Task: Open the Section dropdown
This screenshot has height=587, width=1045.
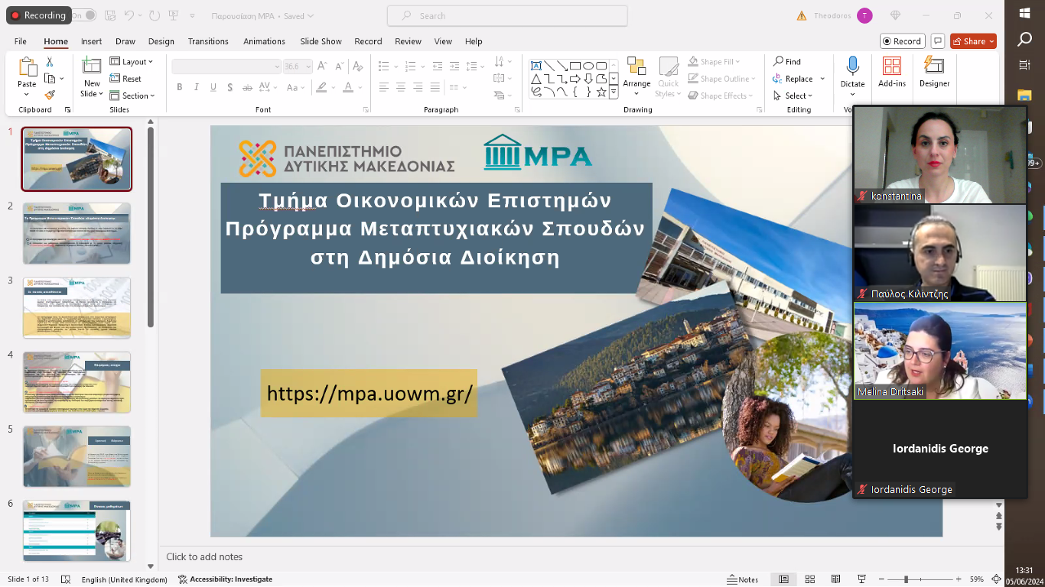Action: [132, 96]
